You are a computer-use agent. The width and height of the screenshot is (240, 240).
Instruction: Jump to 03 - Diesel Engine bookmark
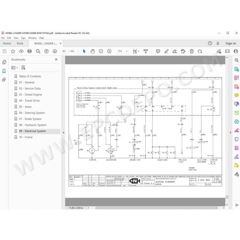click(30, 95)
